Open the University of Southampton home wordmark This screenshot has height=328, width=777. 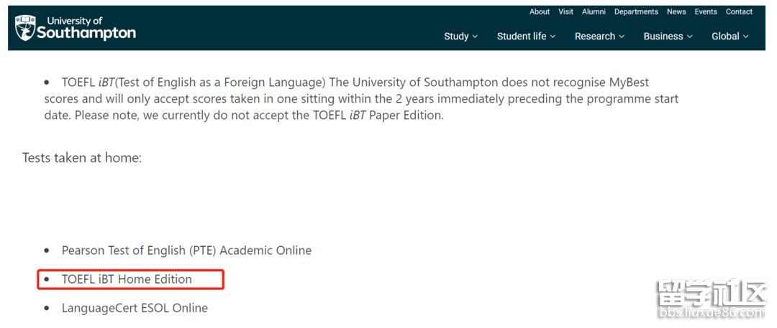tap(86, 28)
